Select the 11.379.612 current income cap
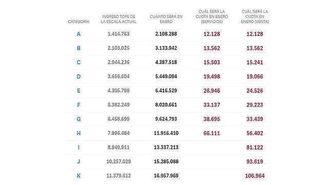This screenshot has width=329, height=185. [118, 176]
